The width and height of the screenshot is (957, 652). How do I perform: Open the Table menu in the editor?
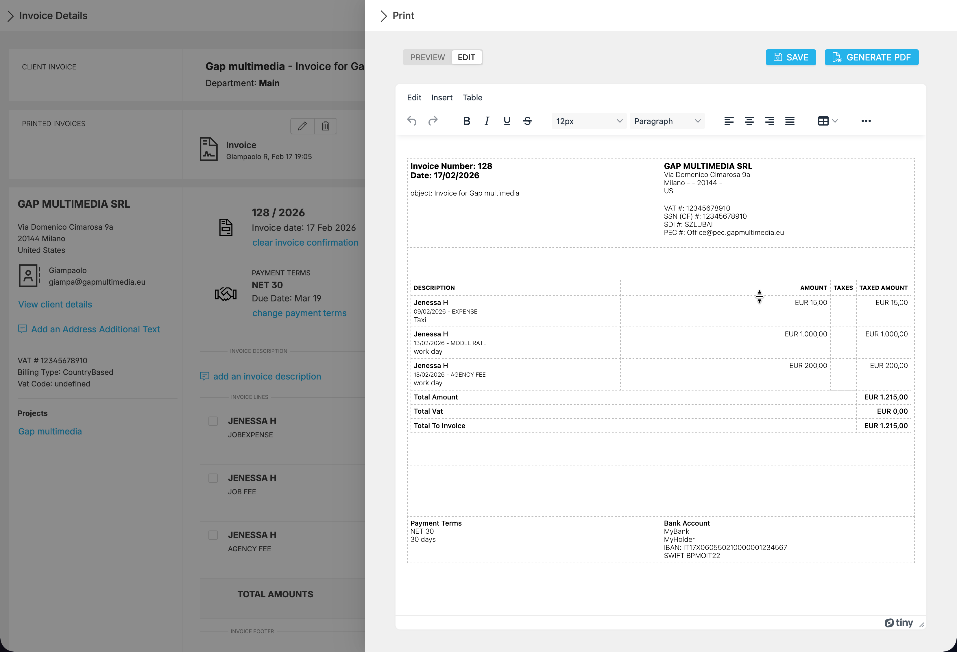tap(472, 97)
